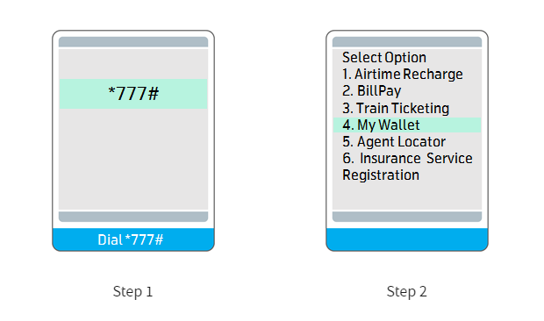
Task: Click the top gray status bar of Step 2 phone
Action: (407, 42)
